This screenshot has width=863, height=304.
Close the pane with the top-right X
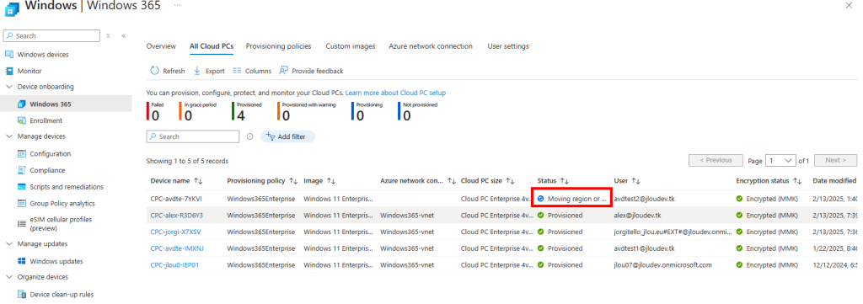pyautogui.click(x=848, y=5)
